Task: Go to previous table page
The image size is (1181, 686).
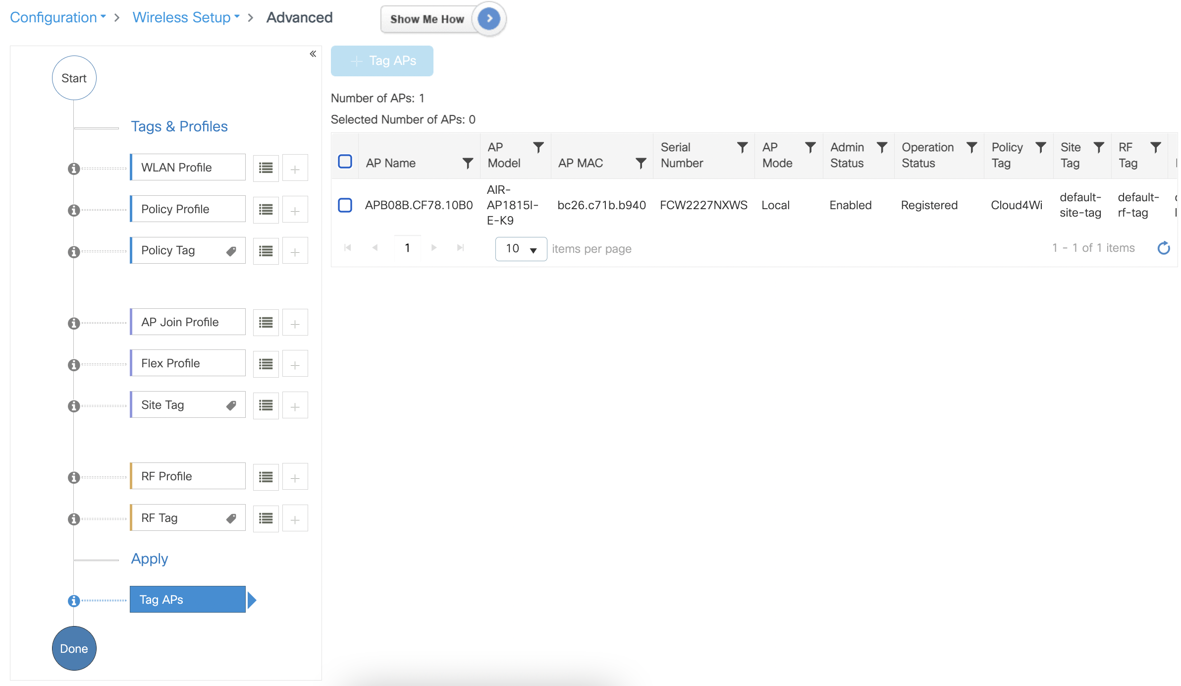Action: coord(375,247)
